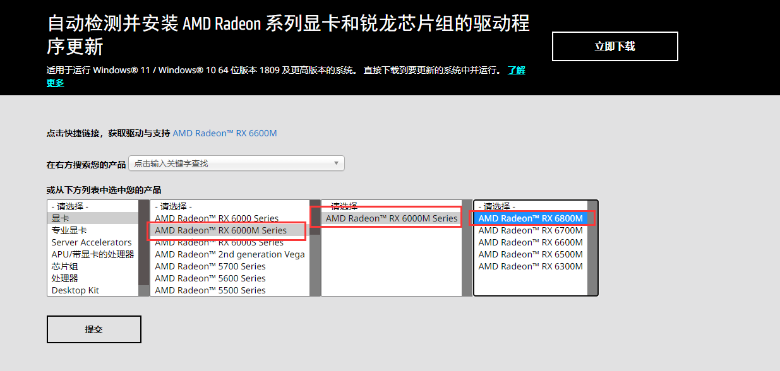Choose 专业显卡 from the category list
Image resolution: width=780 pixels, height=371 pixels.
[93, 230]
